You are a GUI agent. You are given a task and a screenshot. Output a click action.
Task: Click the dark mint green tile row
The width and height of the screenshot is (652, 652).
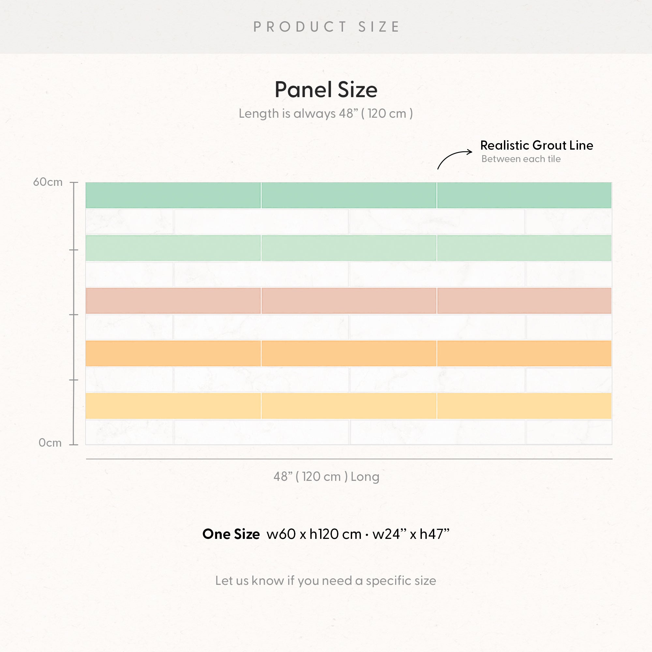click(x=348, y=195)
